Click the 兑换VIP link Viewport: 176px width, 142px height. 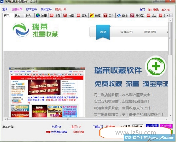coord(57,127)
